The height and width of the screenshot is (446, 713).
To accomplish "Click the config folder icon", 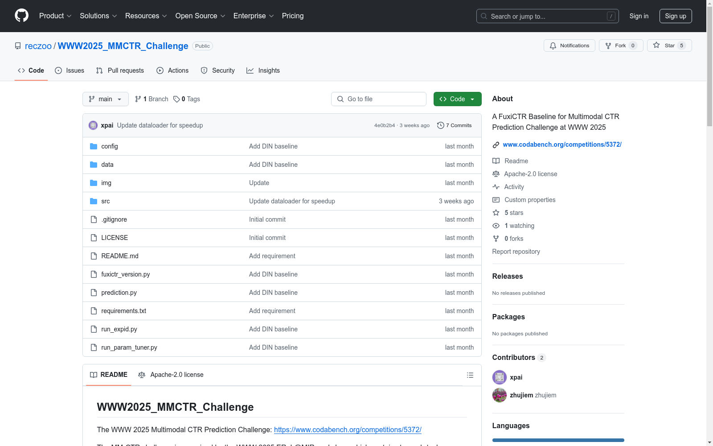I will point(94,146).
